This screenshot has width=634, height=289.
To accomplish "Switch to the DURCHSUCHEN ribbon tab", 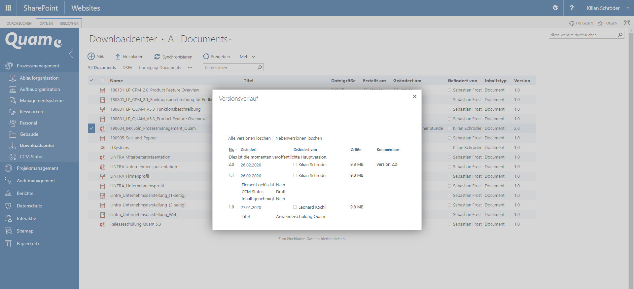I will [19, 23].
